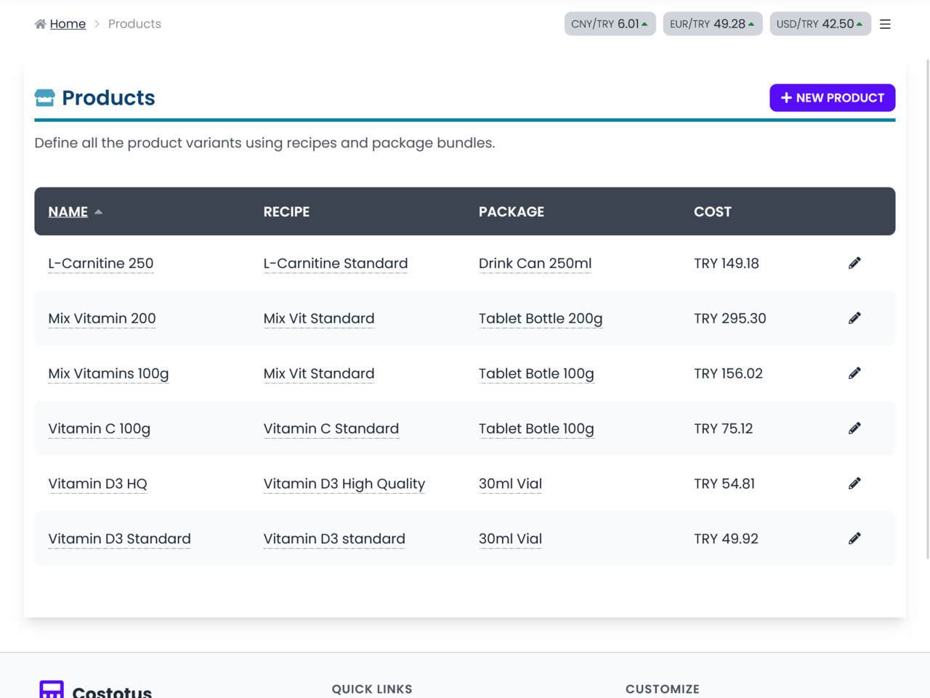Select the USD/TRY 42.50 rate badge
The width and height of the screenshot is (930, 698).
pyautogui.click(x=820, y=24)
